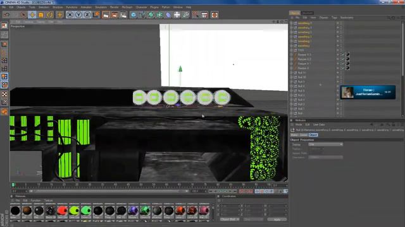Select the purple material swatch
This screenshot has width=405, height=227.
pyautogui.click(x=134, y=211)
